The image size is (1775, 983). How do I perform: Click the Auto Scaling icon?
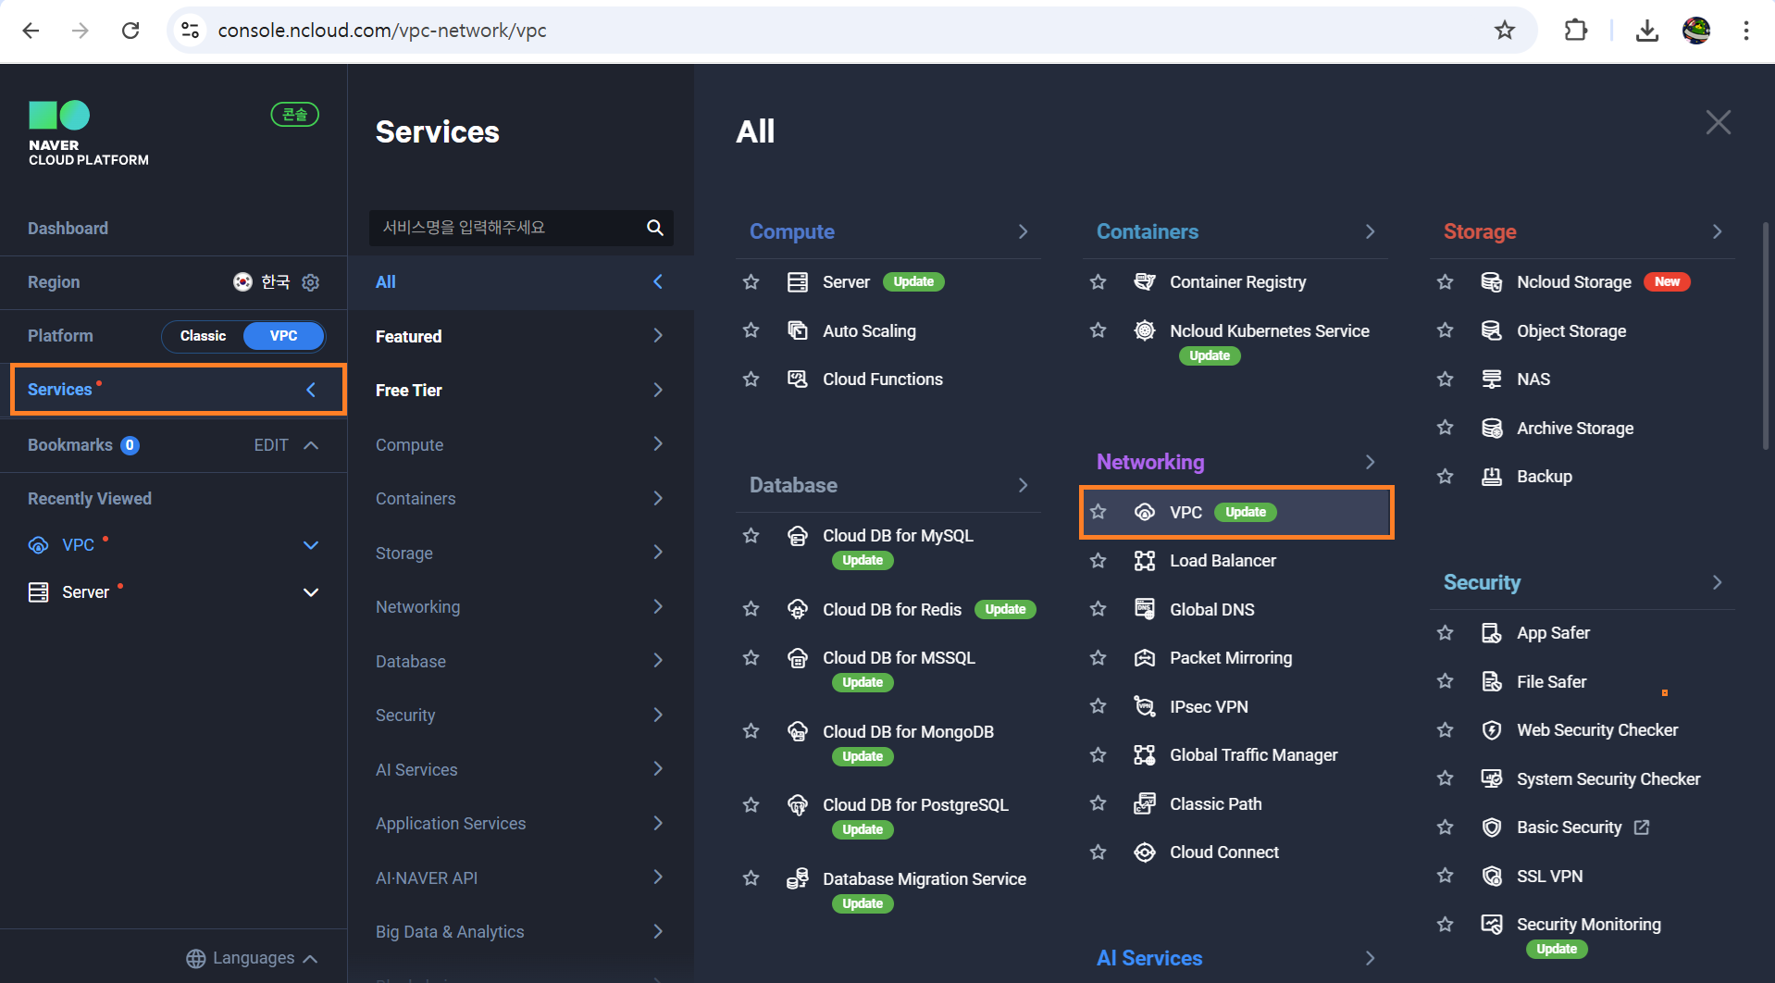click(797, 330)
